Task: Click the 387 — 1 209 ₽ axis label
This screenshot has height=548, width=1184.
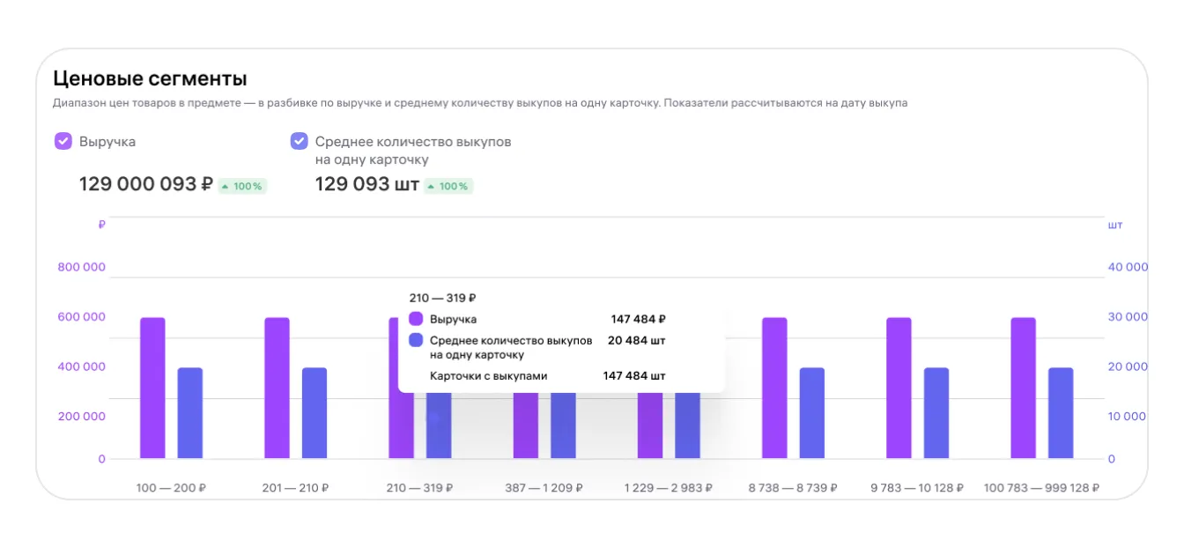Action: 546,487
